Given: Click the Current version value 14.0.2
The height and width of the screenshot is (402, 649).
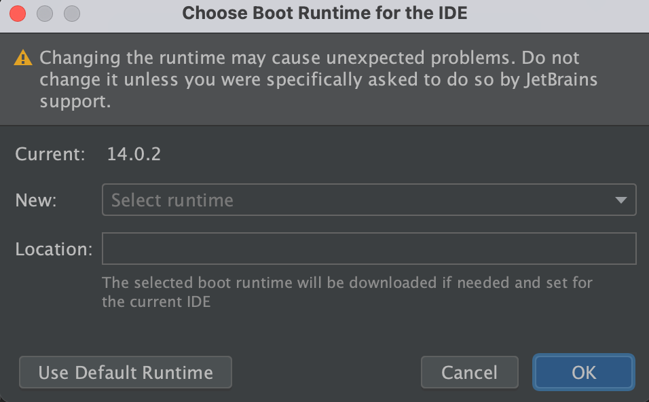Looking at the screenshot, I should pos(134,154).
